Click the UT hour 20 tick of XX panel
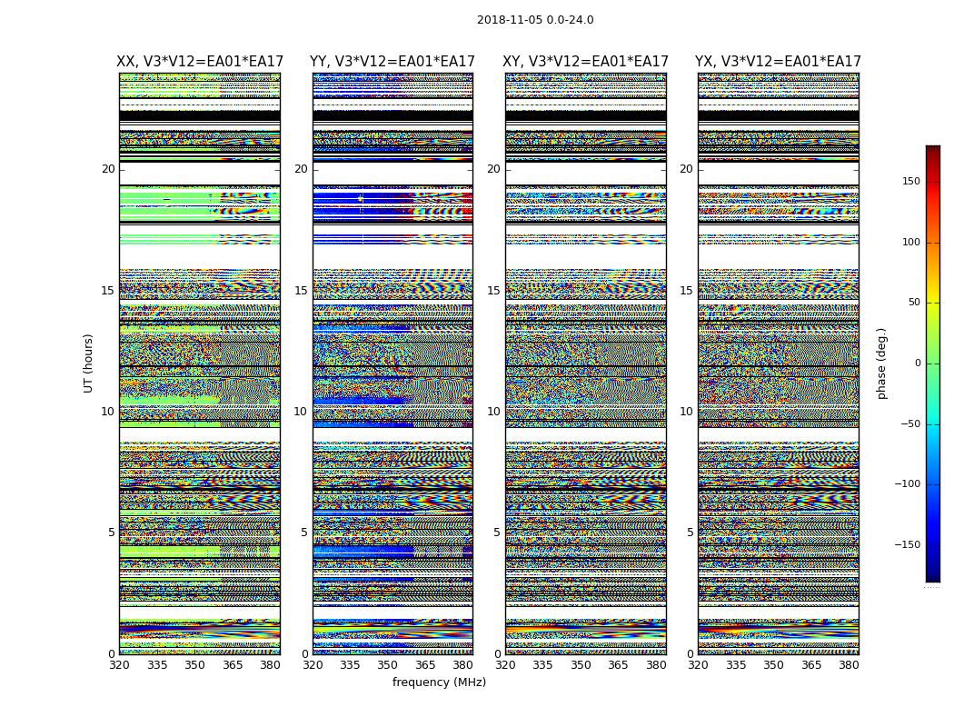The height and width of the screenshot is (727, 954). point(108,169)
